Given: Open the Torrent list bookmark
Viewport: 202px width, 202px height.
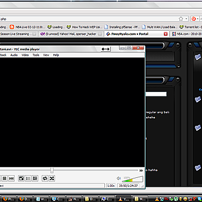Looking at the screenshot, I should click(190, 27).
